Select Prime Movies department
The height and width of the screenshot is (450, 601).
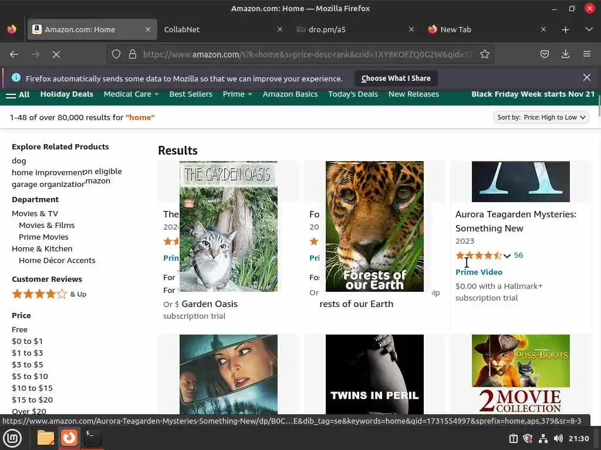pyautogui.click(x=43, y=237)
